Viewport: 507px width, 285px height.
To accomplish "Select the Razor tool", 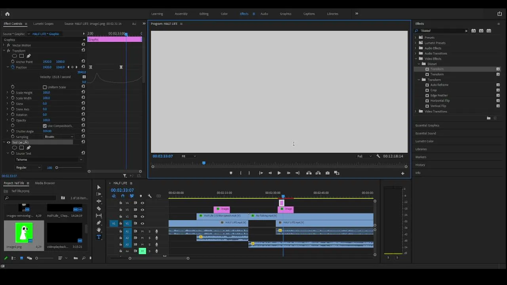I will coord(99,209).
